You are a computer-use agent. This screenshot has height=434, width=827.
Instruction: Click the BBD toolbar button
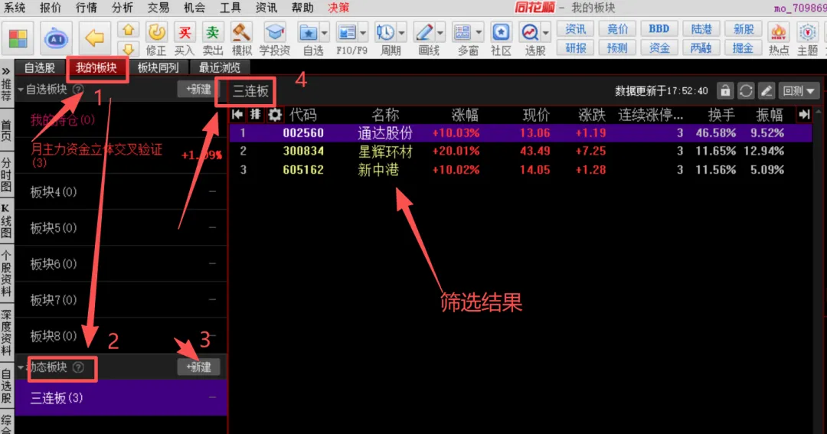coord(659,29)
